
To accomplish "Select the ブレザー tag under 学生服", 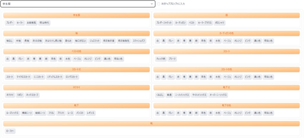I will tap(10, 23).
